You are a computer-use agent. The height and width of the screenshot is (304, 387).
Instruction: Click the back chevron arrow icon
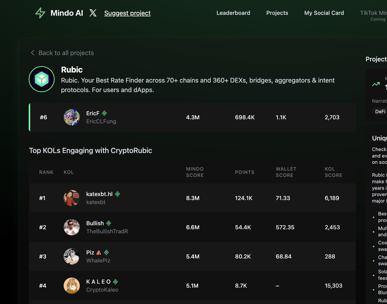[x=32, y=53]
